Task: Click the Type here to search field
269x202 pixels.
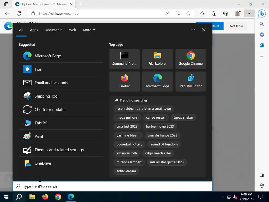Action: tap(112, 186)
